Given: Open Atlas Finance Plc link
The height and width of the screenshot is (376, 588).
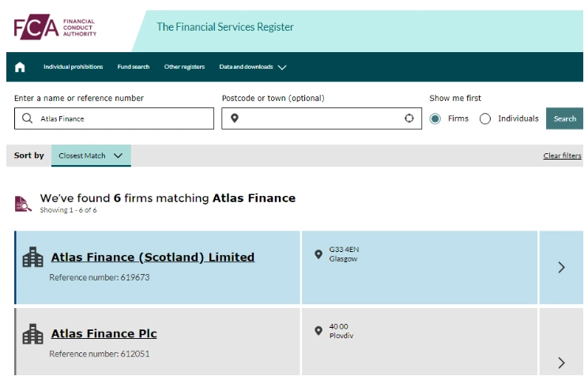Looking at the screenshot, I should [x=104, y=333].
